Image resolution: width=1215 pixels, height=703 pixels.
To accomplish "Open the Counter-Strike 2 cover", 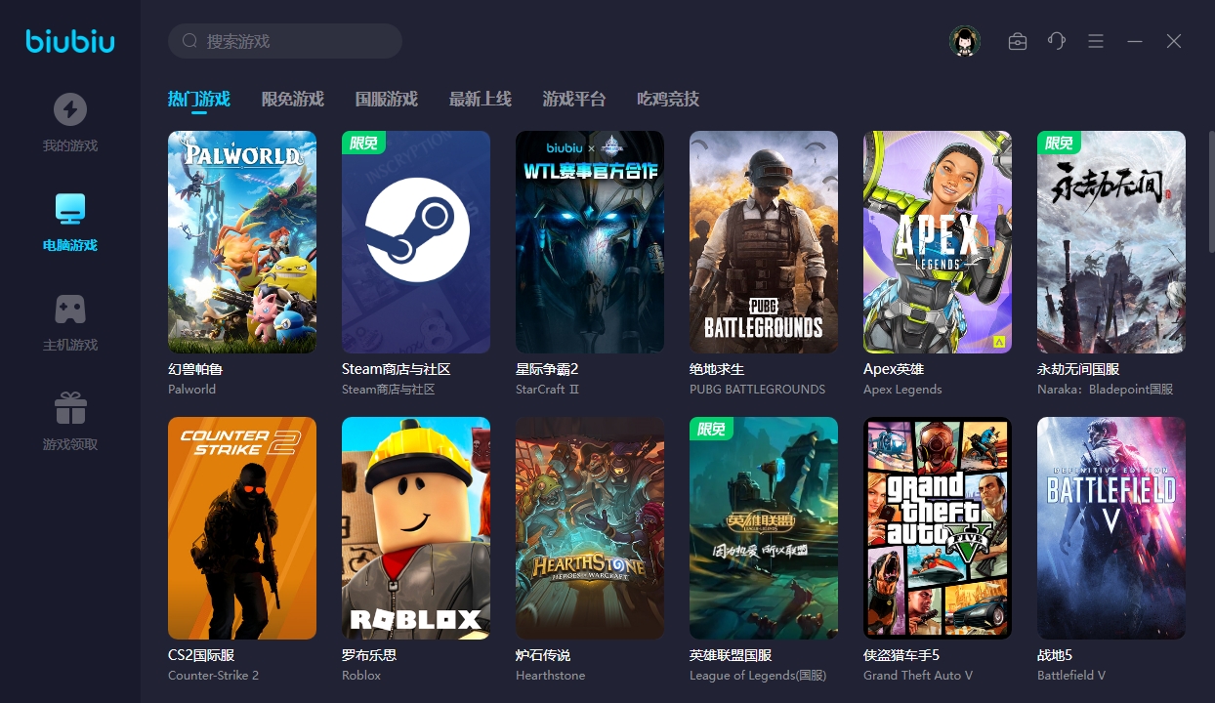I will [242, 528].
